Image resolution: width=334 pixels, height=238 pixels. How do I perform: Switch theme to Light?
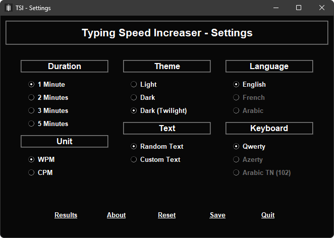pyautogui.click(x=134, y=85)
